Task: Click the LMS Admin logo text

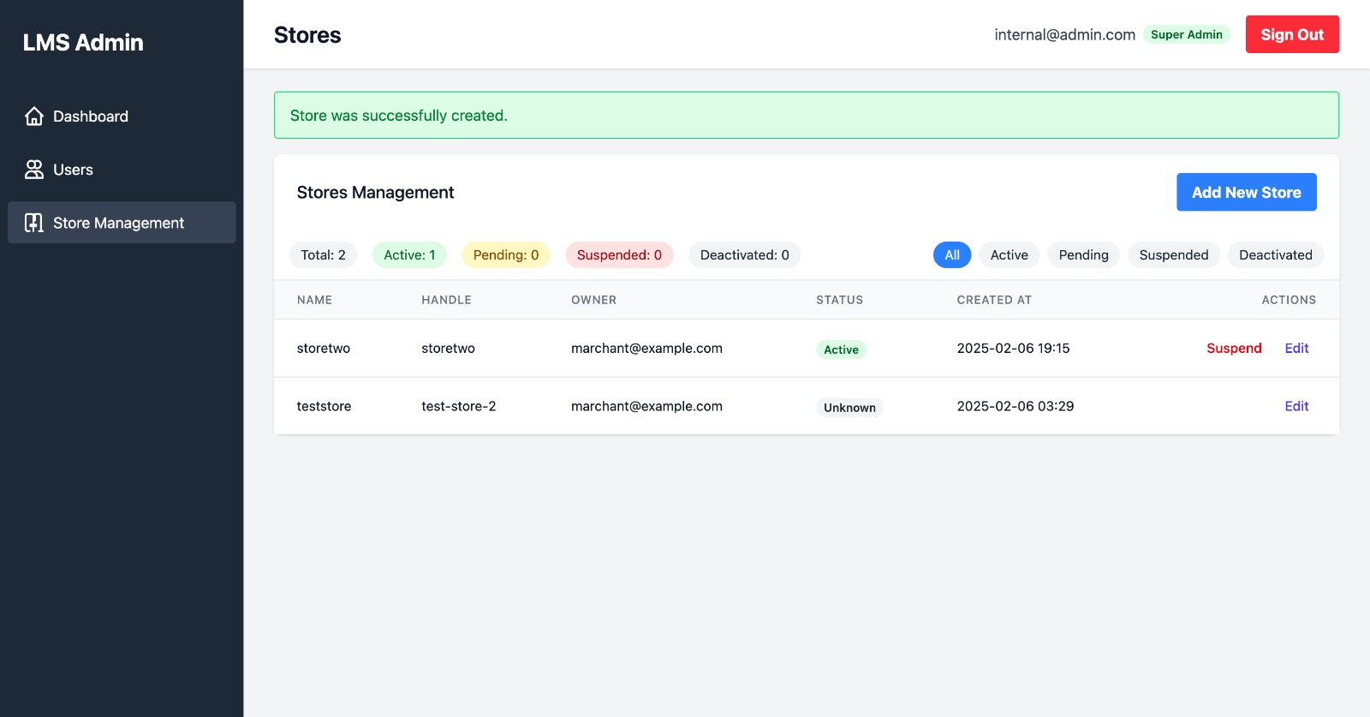Action: [x=83, y=43]
